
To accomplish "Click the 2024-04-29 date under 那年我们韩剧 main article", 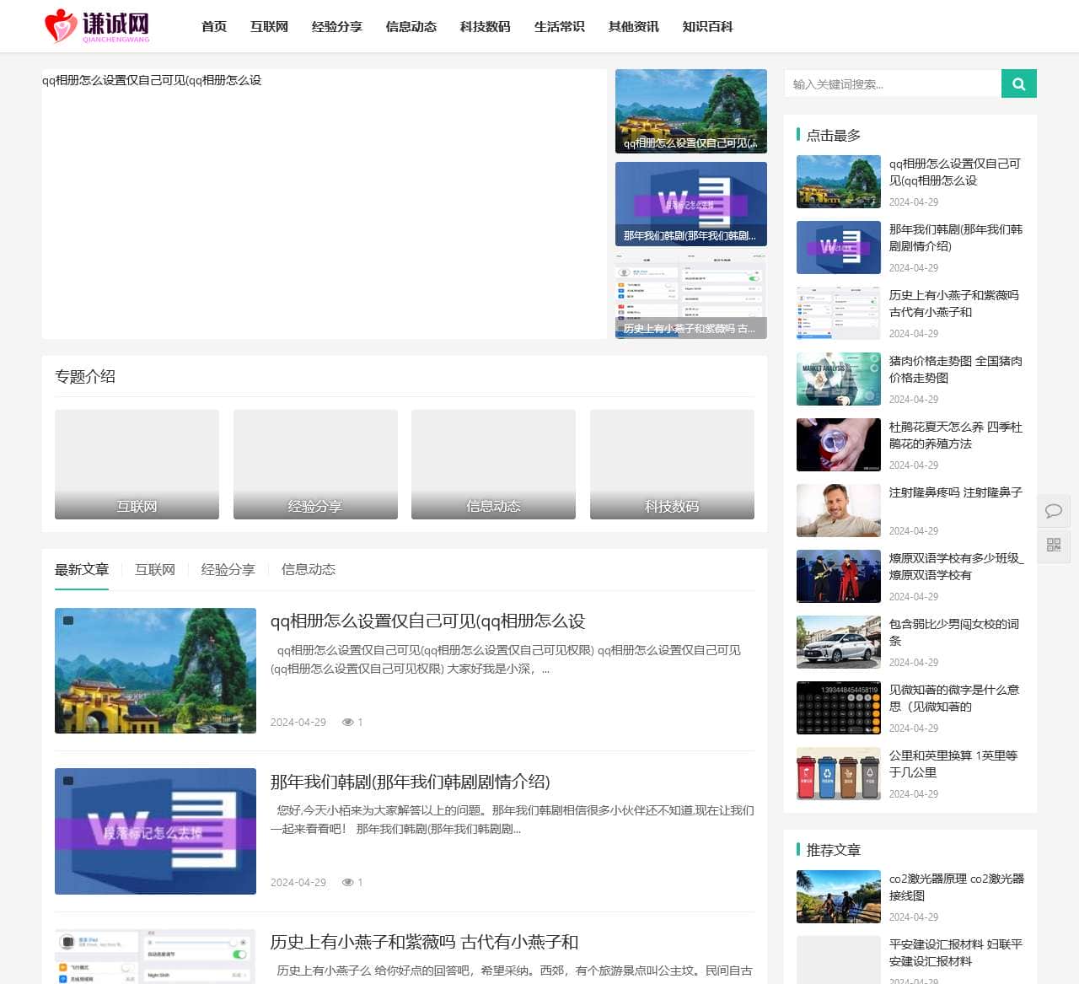I will coord(298,882).
